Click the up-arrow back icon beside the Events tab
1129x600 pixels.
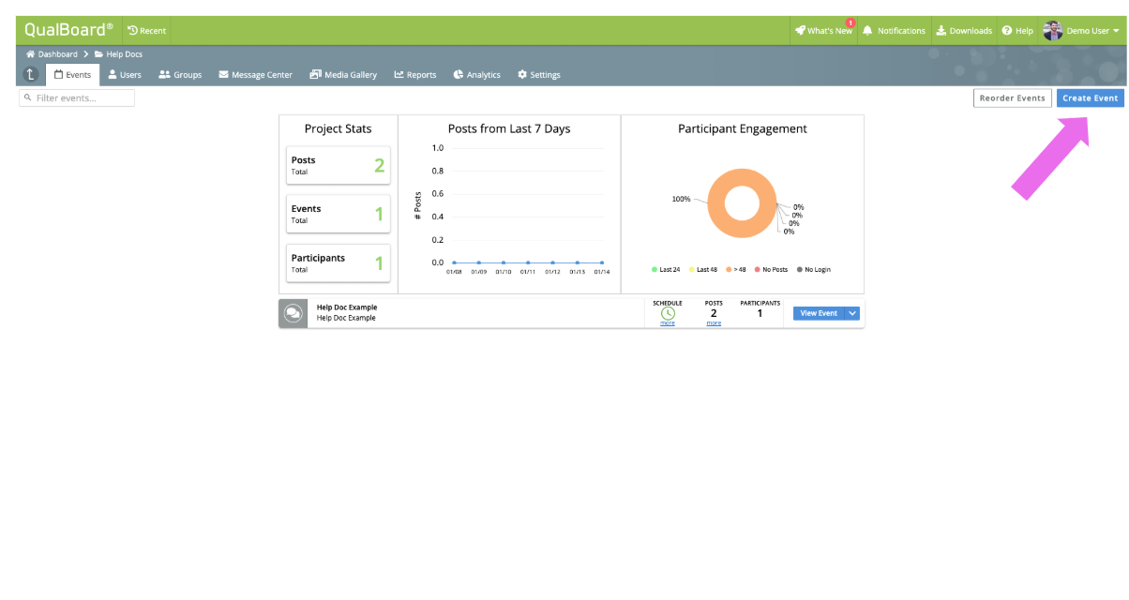(31, 75)
